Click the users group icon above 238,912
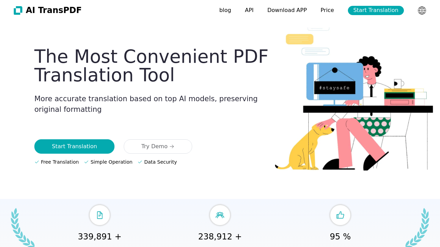This screenshot has width=440, height=247. coord(220,215)
